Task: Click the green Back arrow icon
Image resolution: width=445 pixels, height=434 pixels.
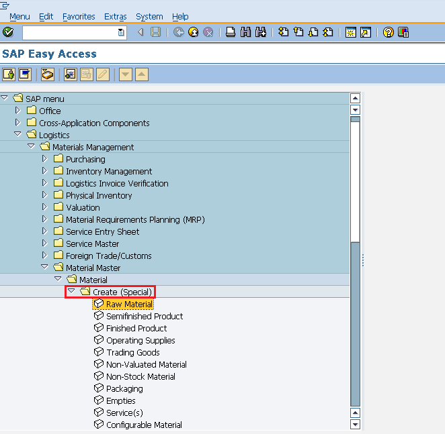Action: pyautogui.click(x=179, y=32)
